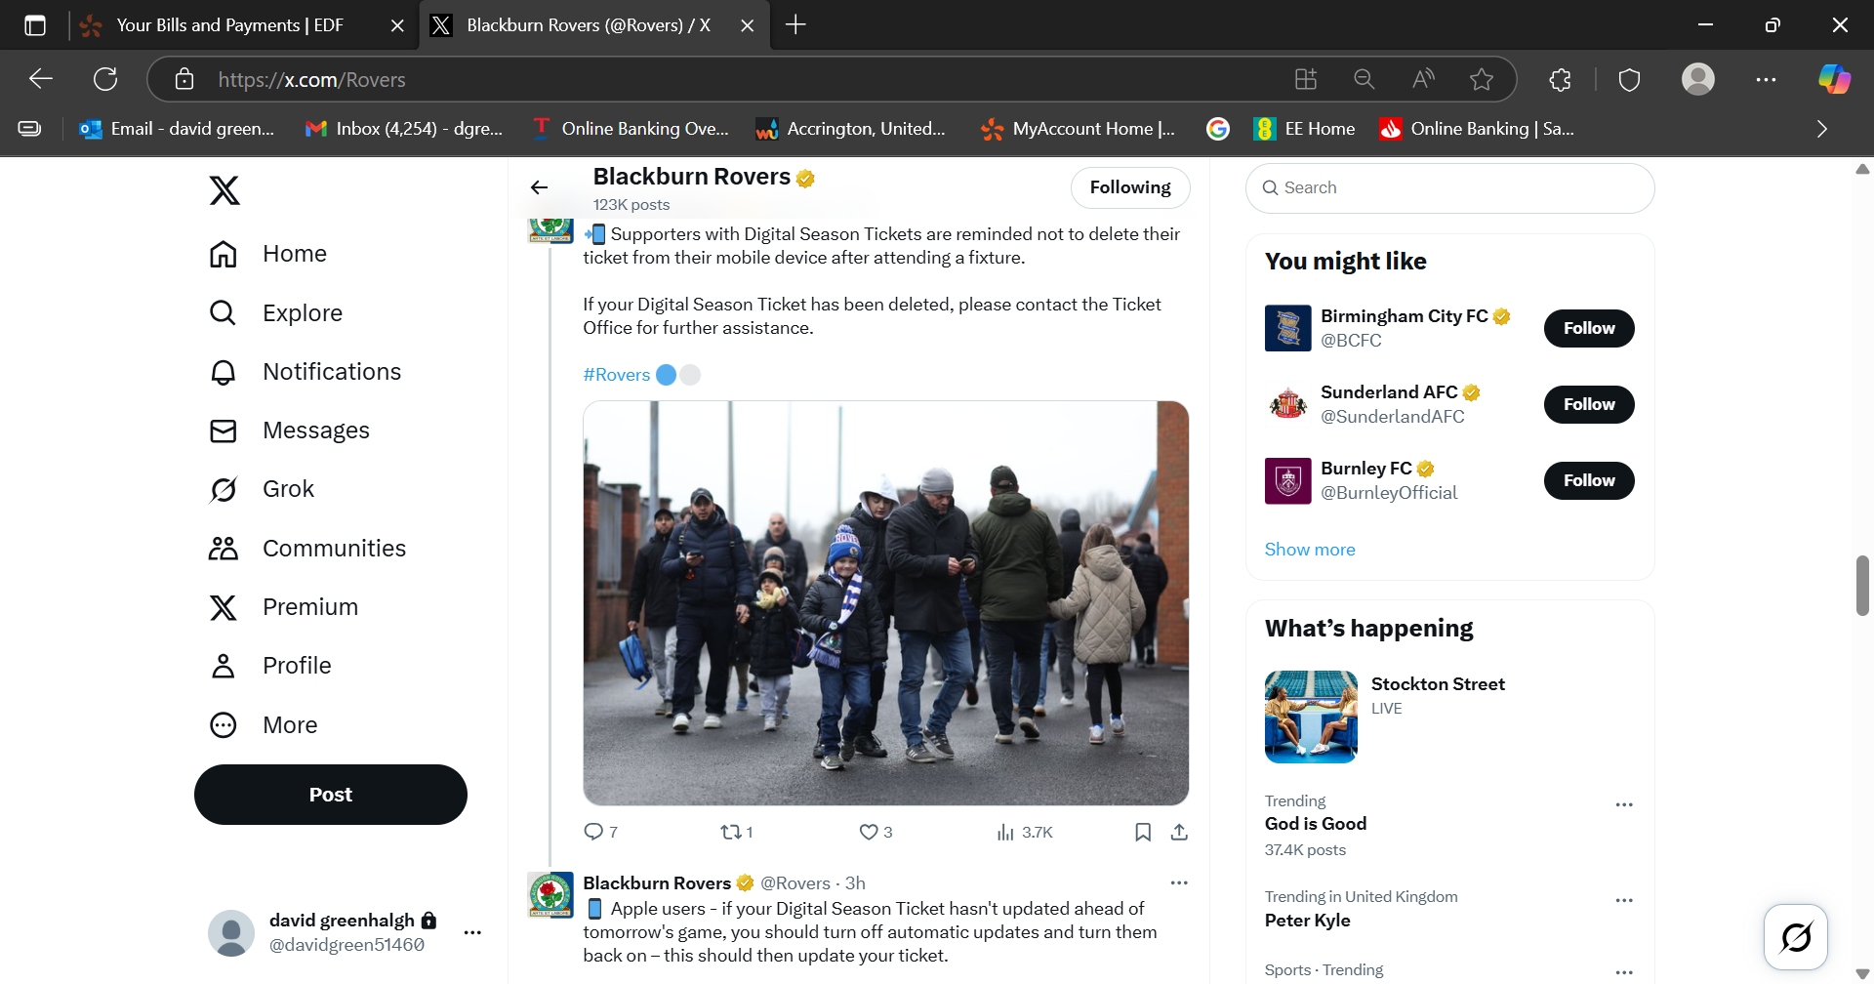Click the browser back button

click(x=41, y=79)
